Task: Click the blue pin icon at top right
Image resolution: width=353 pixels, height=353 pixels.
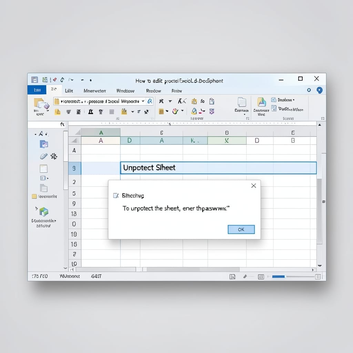Action: [x=320, y=90]
